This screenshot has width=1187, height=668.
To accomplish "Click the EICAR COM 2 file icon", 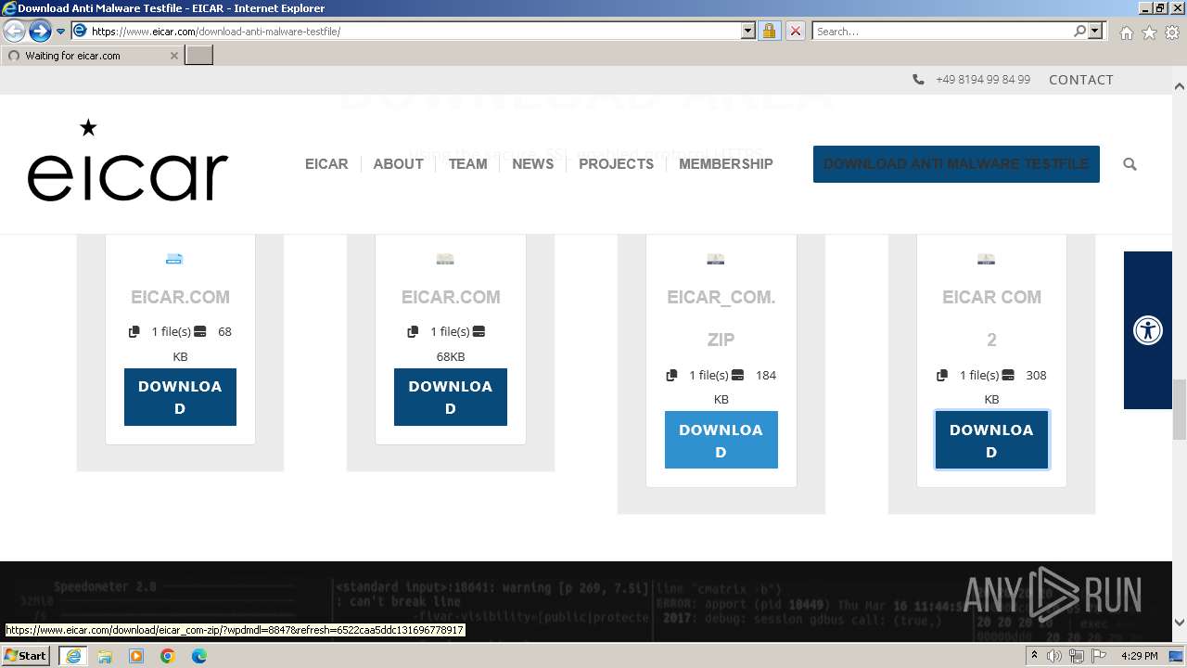I will pos(986,260).
